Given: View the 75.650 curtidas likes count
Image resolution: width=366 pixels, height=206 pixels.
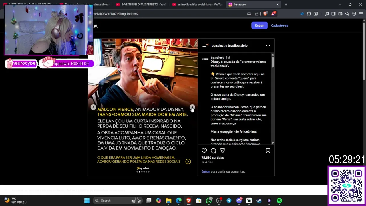Looking at the screenshot, I should click(x=212, y=158).
